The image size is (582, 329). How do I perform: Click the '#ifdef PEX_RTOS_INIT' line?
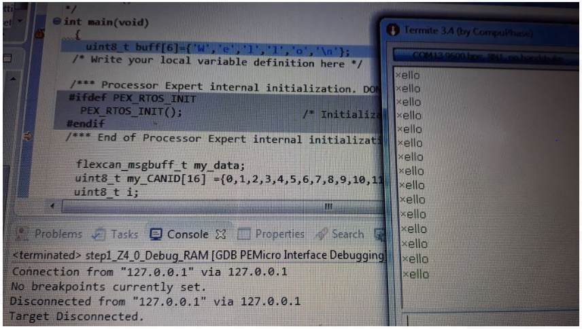coord(132,99)
